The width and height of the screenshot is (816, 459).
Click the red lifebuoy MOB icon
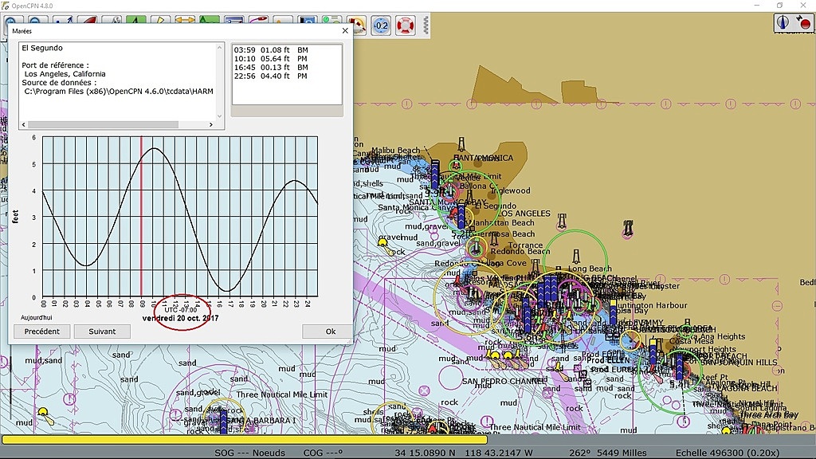(406, 25)
